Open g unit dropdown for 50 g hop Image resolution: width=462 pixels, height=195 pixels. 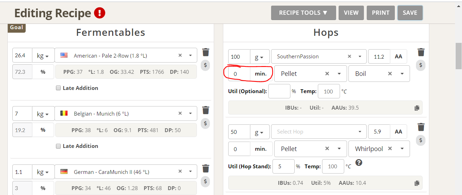(x=260, y=132)
